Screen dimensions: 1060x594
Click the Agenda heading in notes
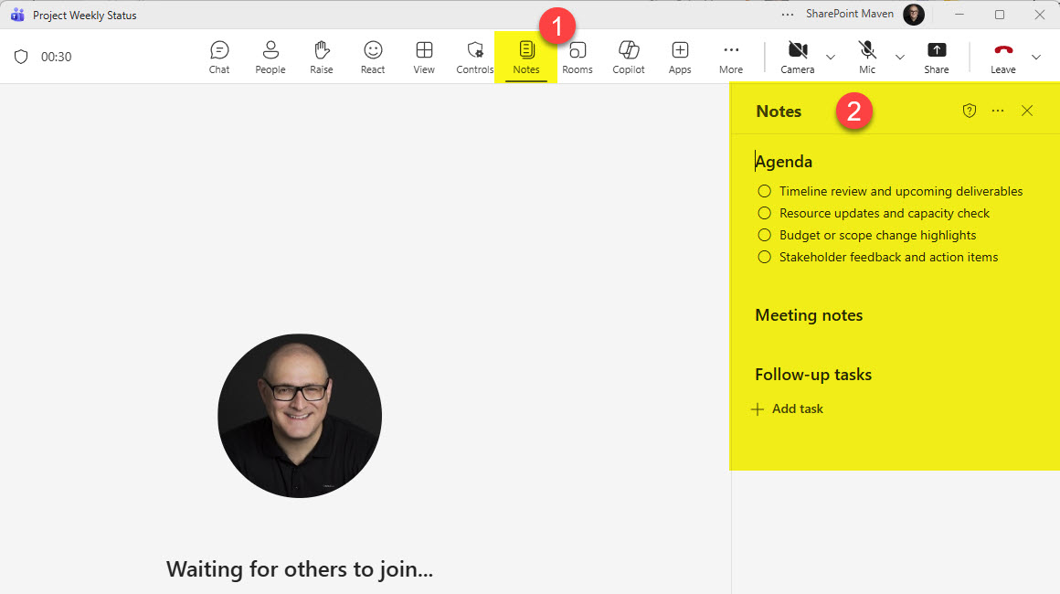(783, 162)
